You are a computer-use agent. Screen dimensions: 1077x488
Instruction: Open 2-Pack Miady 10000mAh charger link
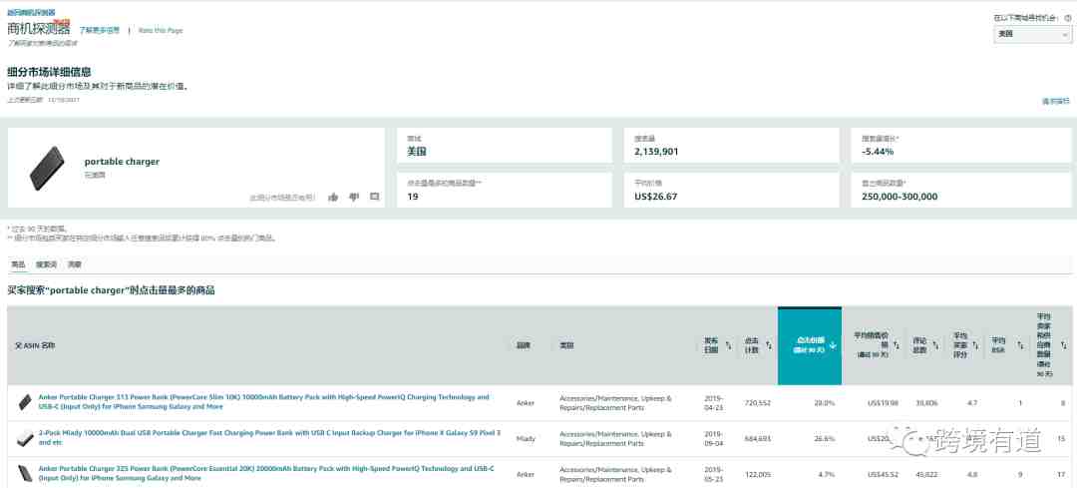pyautogui.click(x=269, y=438)
